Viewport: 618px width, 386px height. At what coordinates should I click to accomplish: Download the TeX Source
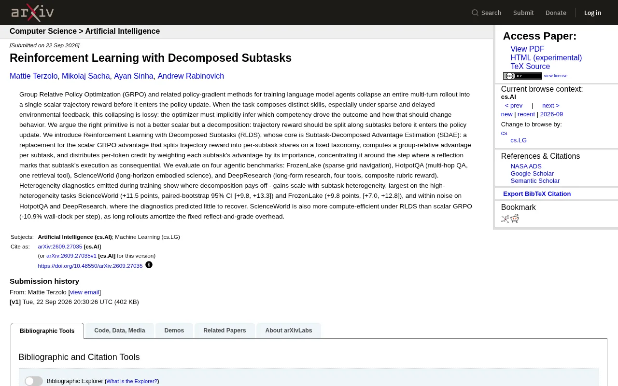530,67
